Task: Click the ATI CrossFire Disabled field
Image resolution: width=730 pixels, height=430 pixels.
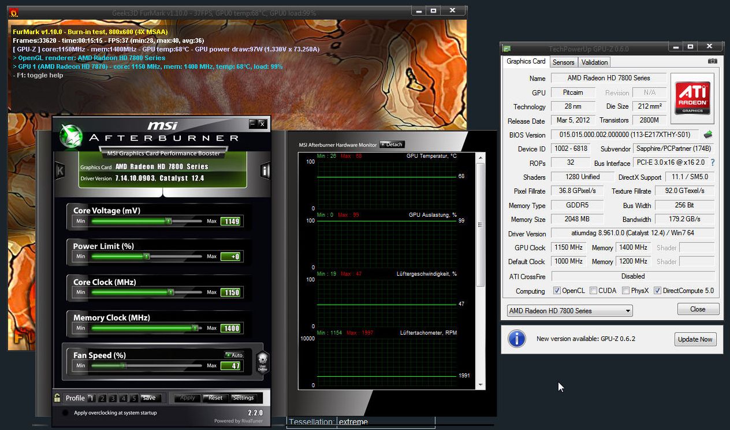Action: [632, 276]
